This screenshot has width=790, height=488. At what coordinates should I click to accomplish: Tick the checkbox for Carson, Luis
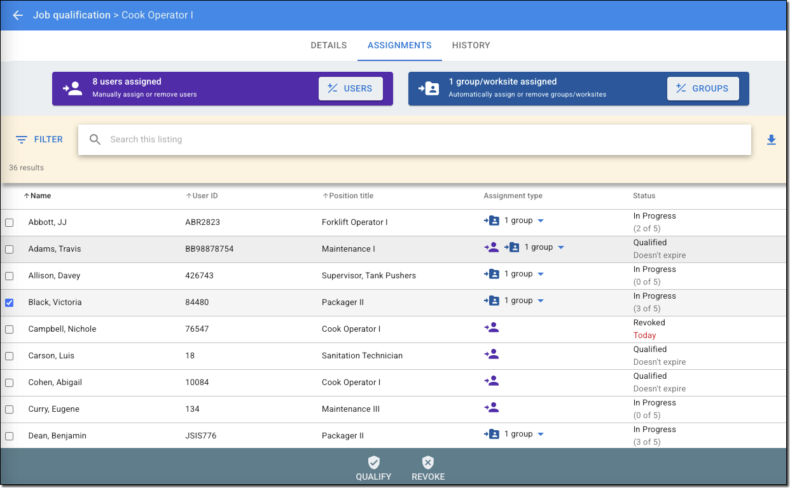pos(10,356)
